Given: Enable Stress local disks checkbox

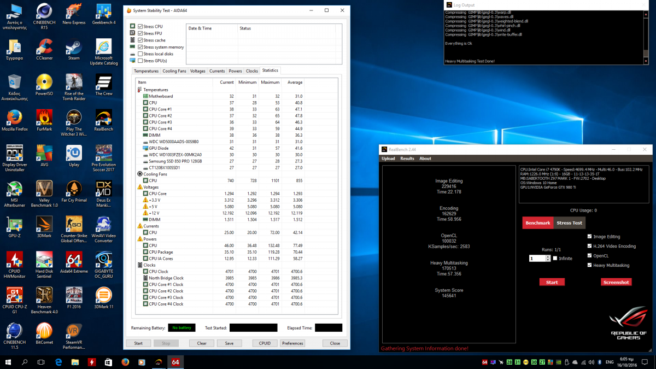Looking at the screenshot, I should click(140, 54).
